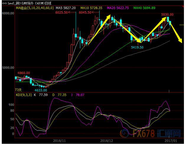
Task: Click the red corner marker at top right of chart
Action: click(x=183, y=6)
